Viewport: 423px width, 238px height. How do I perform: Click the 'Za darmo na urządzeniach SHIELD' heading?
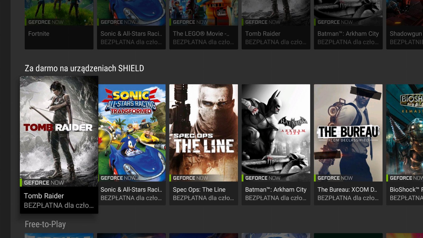[84, 68]
